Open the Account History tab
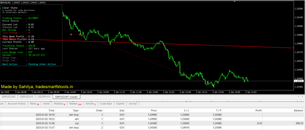Image resolution: width=305 pixels, height=130 pixels. pyautogui.click(x=16, y=104)
